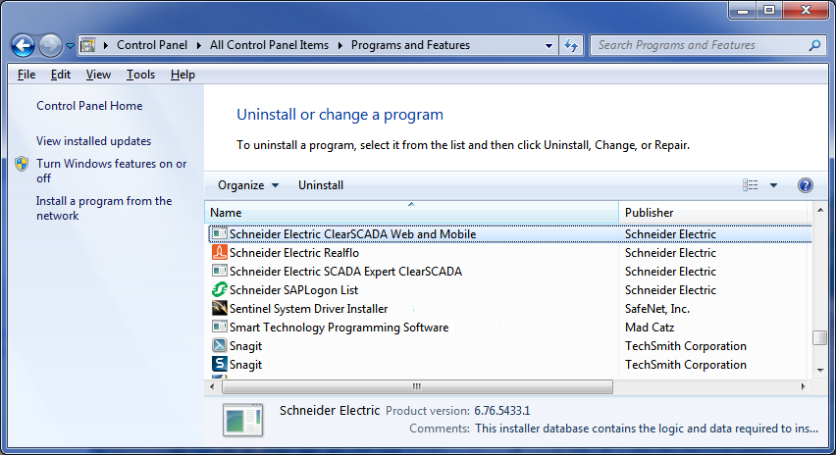Click the horizontal scrollbar thumb

click(417, 386)
